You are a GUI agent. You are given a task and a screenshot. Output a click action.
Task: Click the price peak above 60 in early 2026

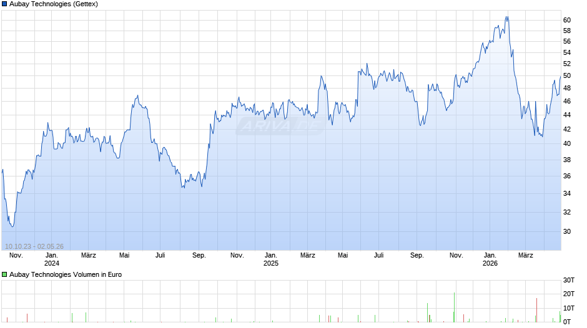[x=507, y=17]
